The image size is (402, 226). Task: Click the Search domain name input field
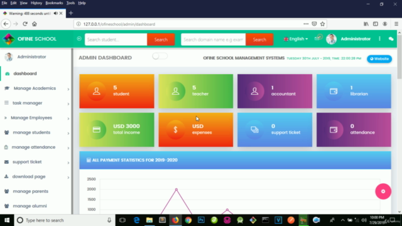pyautogui.click(x=214, y=40)
